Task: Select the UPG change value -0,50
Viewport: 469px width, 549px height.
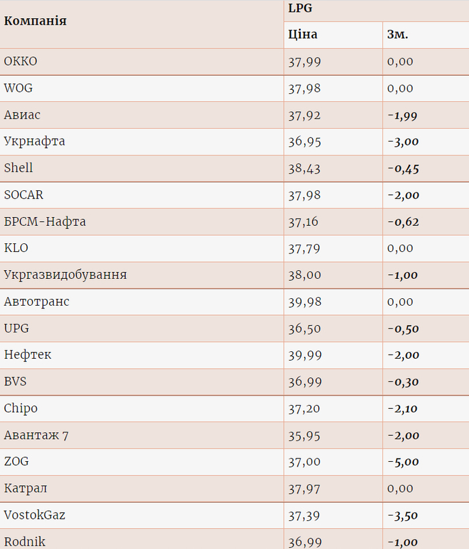Action: 403,328
